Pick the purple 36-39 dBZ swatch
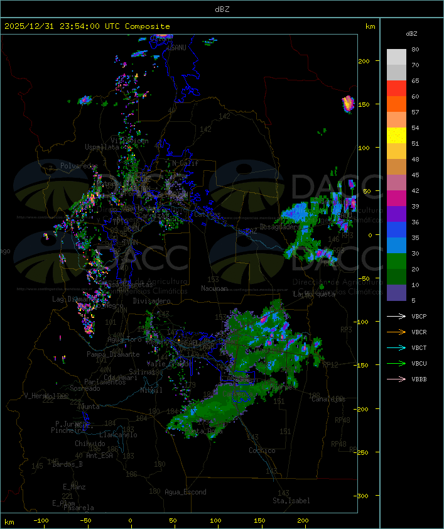The image size is (444, 529). [x=396, y=214]
